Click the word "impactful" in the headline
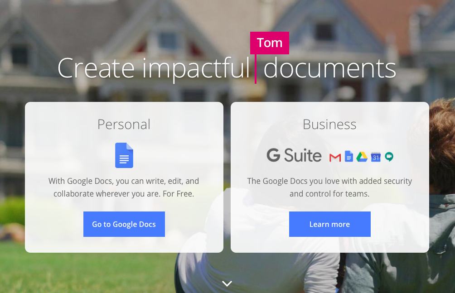This screenshot has height=293, width=455. 196,68
